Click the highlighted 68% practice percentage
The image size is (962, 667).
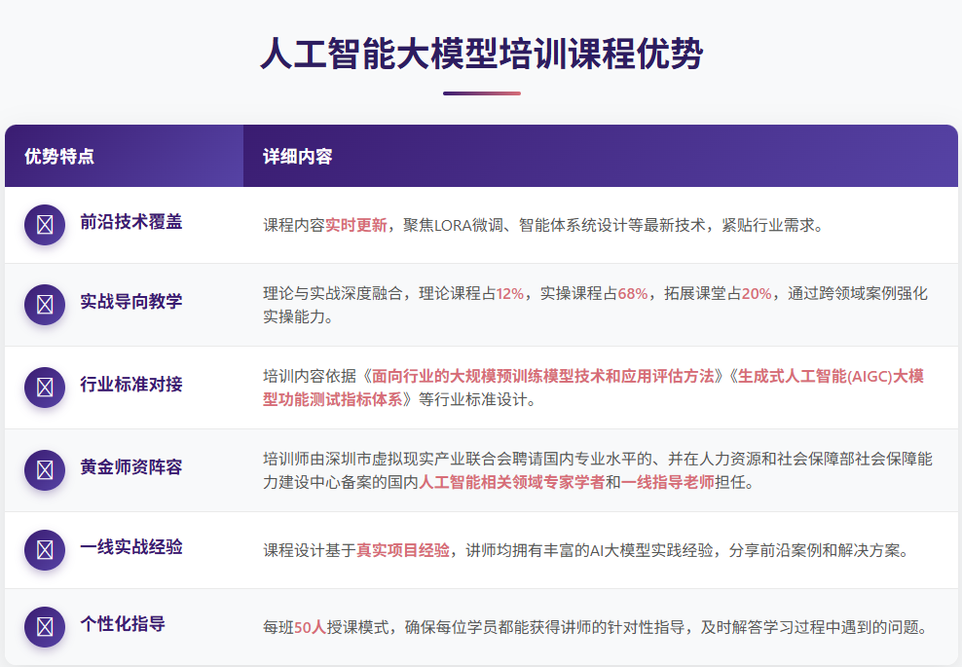632,293
